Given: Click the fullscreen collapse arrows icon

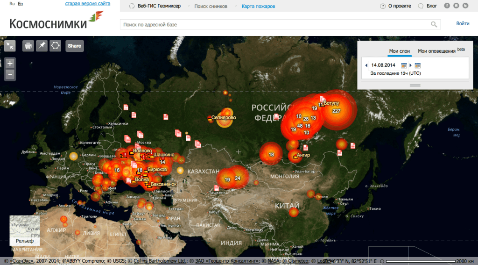Looking at the screenshot, I should pyautogui.click(x=10, y=45).
